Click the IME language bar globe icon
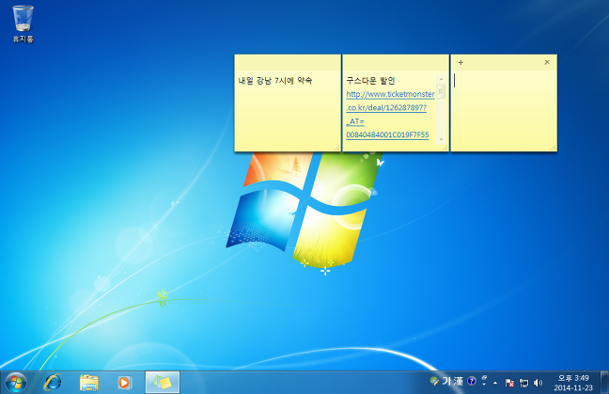 [x=434, y=381]
